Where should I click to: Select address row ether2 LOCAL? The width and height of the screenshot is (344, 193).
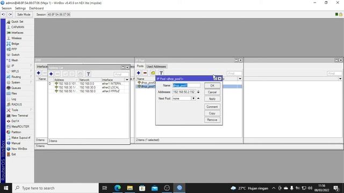pyautogui.click(x=89, y=87)
